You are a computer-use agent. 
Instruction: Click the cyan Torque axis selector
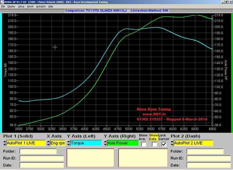[86, 143]
